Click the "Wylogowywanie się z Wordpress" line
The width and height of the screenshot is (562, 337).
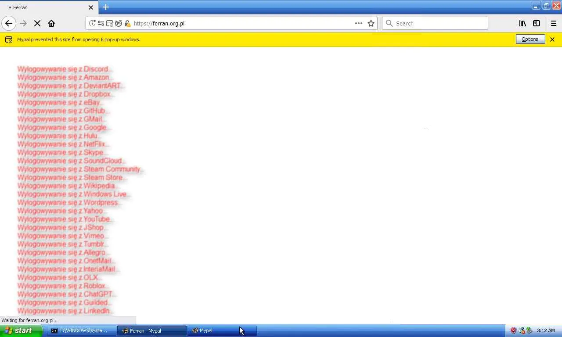69,202
